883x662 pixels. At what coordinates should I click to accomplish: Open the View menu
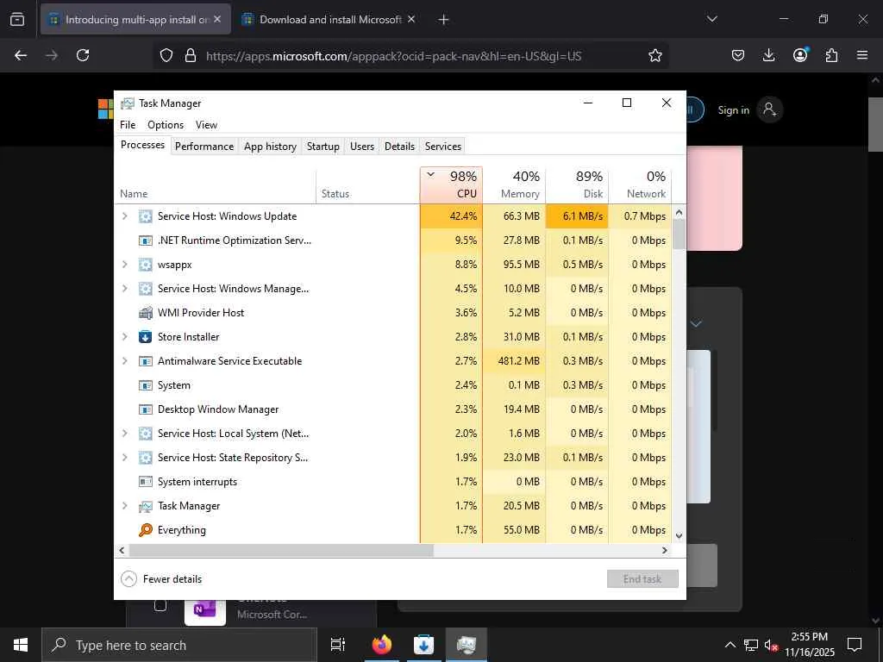coord(206,125)
